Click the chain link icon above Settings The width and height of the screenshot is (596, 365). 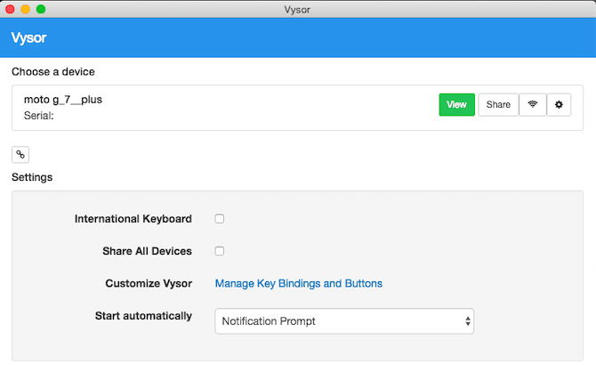(20, 154)
